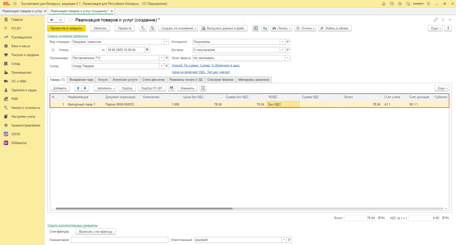The width and height of the screenshot is (456, 245).
Task: Click Скрыть основные реквизиты link
Action: pos(68,36)
